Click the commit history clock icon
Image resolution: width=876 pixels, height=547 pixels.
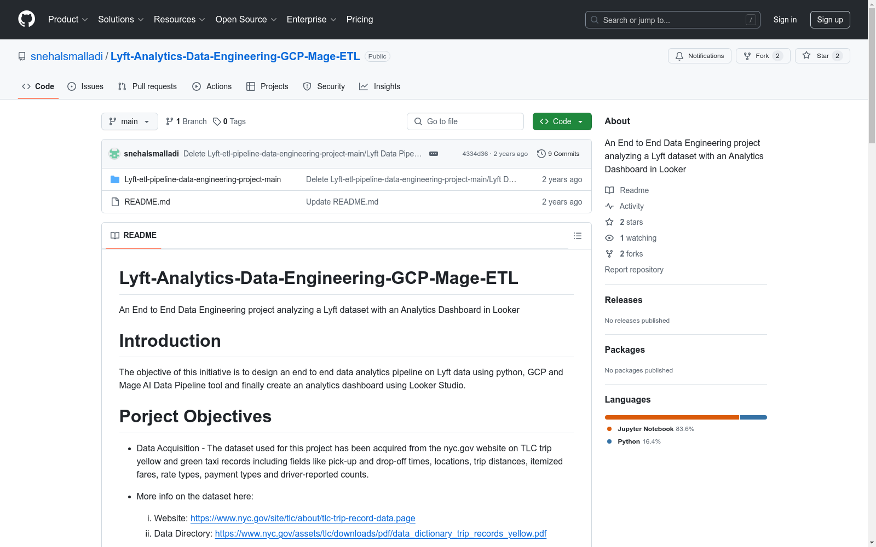(541, 154)
